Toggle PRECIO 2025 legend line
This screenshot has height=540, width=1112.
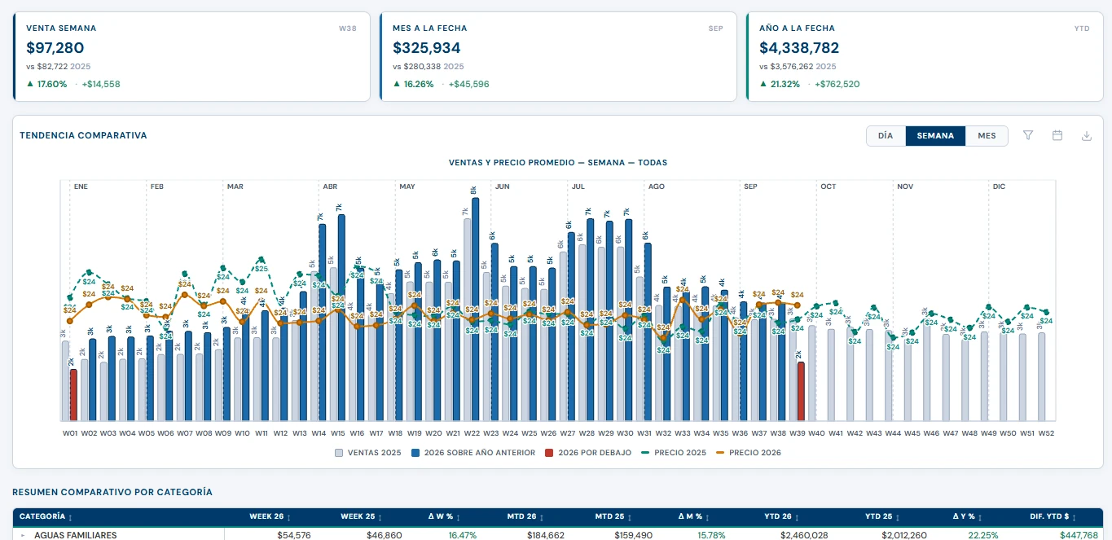coord(674,453)
